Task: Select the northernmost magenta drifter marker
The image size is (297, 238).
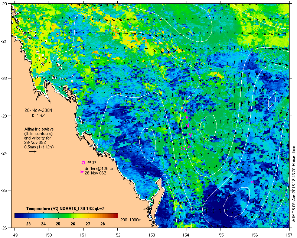Action: pyautogui.click(x=185, y=110)
